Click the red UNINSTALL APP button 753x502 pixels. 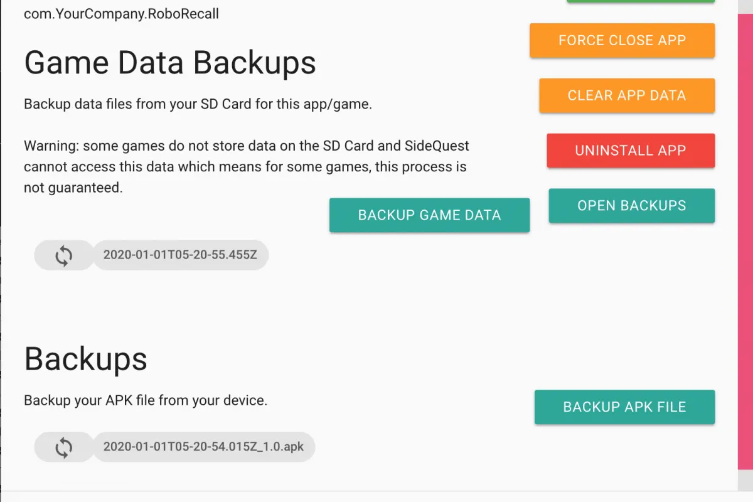point(631,151)
